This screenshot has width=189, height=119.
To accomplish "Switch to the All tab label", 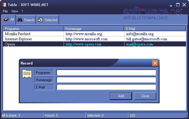I will (x=12, y=19).
